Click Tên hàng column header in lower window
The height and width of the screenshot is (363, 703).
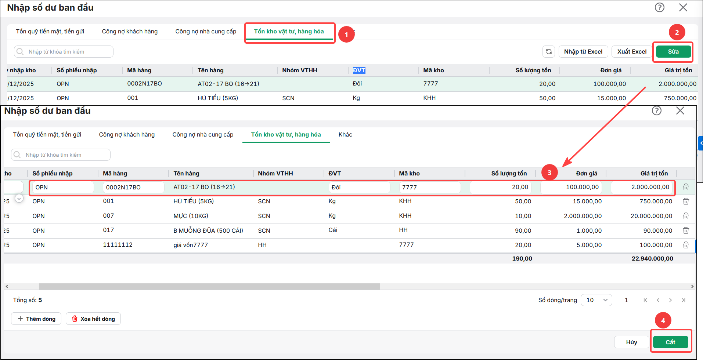[186, 174]
